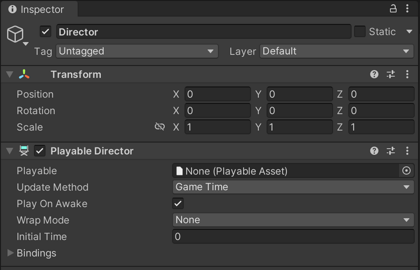
Task: Uncheck the Director active checkbox
Action: point(45,31)
